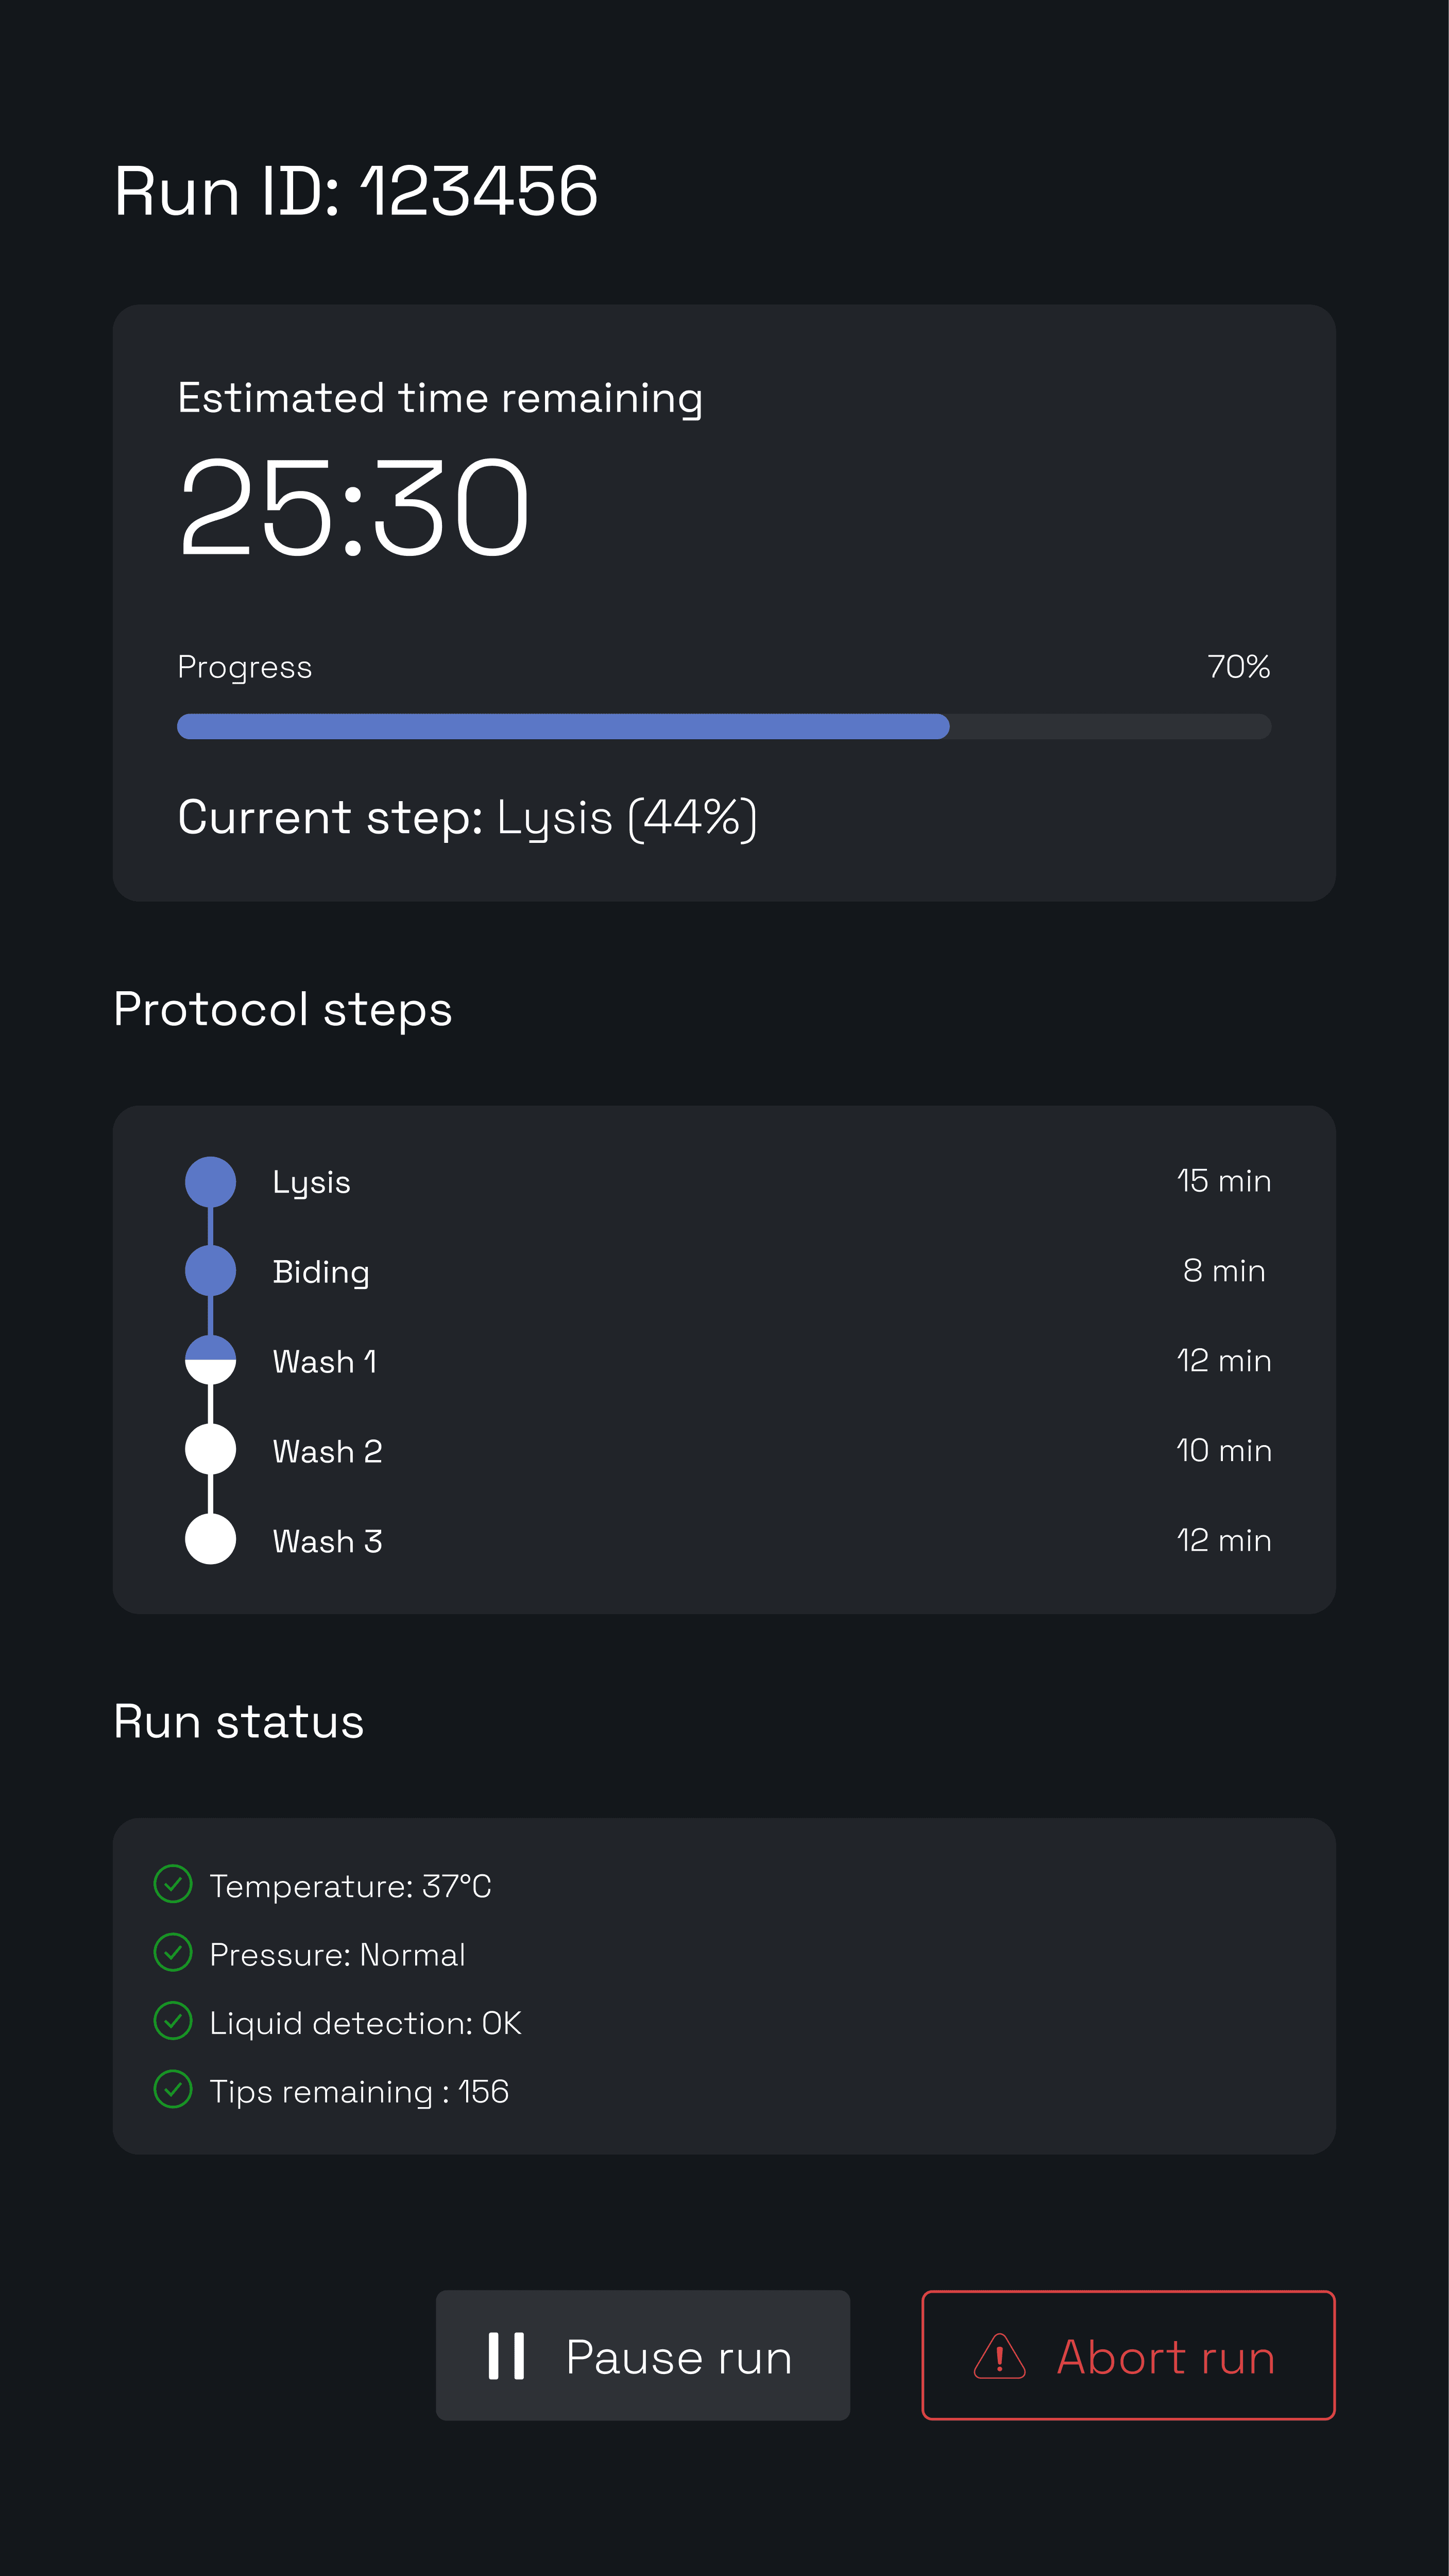Click the 15 min duration for Lysis
The image size is (1449, 2576).
[x=1223, y=1181]
